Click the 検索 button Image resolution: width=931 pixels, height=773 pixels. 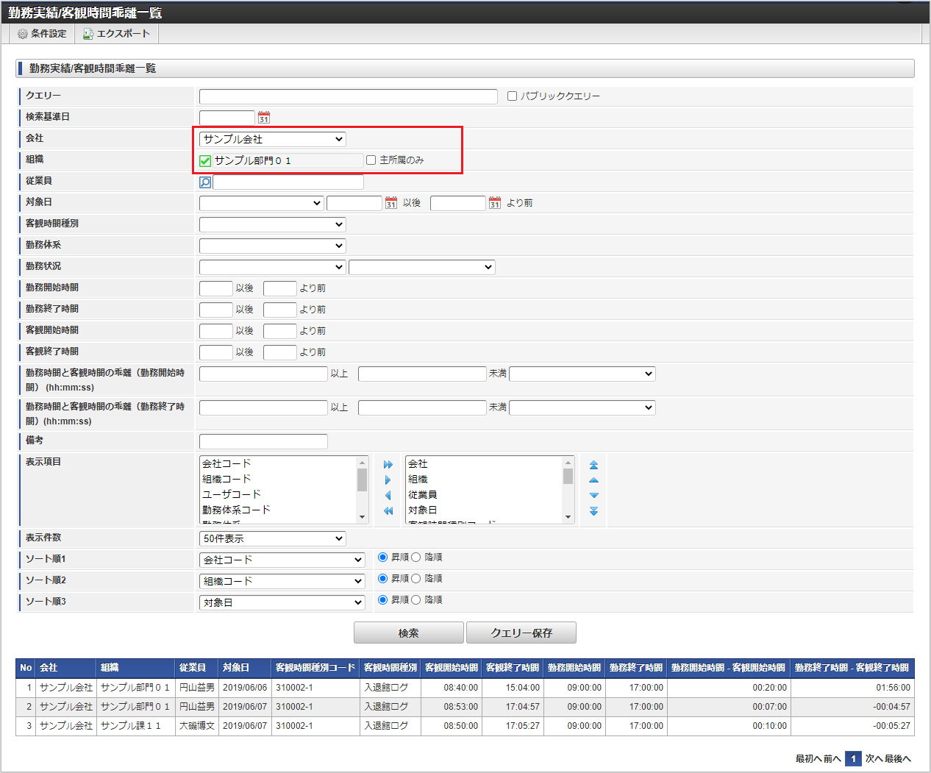[409, 633]
